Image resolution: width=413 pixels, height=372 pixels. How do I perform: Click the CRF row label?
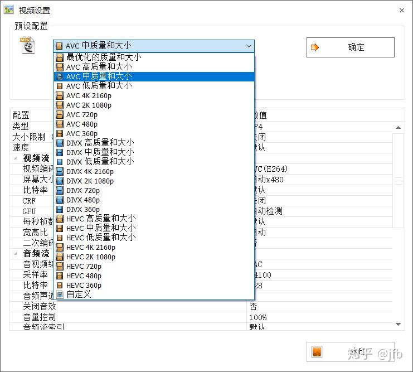(x=29, y=201)
